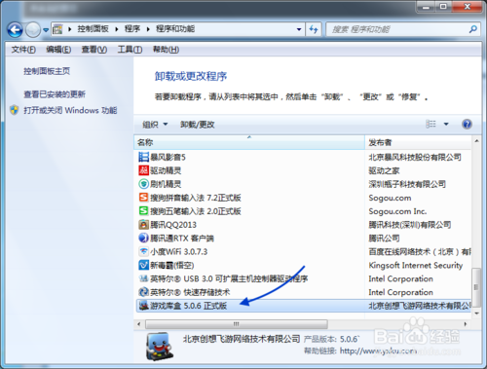Select 驱动精灵 program icon

pos(143,170)
